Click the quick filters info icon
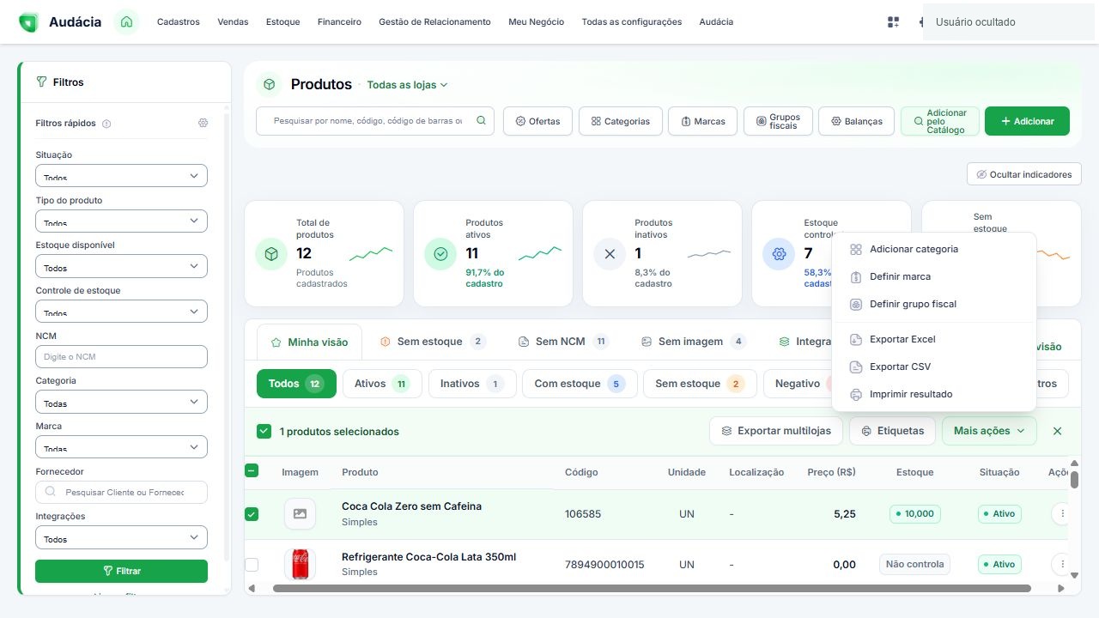Viewport: 1099px width, 618px height. [x=106, y=124]
